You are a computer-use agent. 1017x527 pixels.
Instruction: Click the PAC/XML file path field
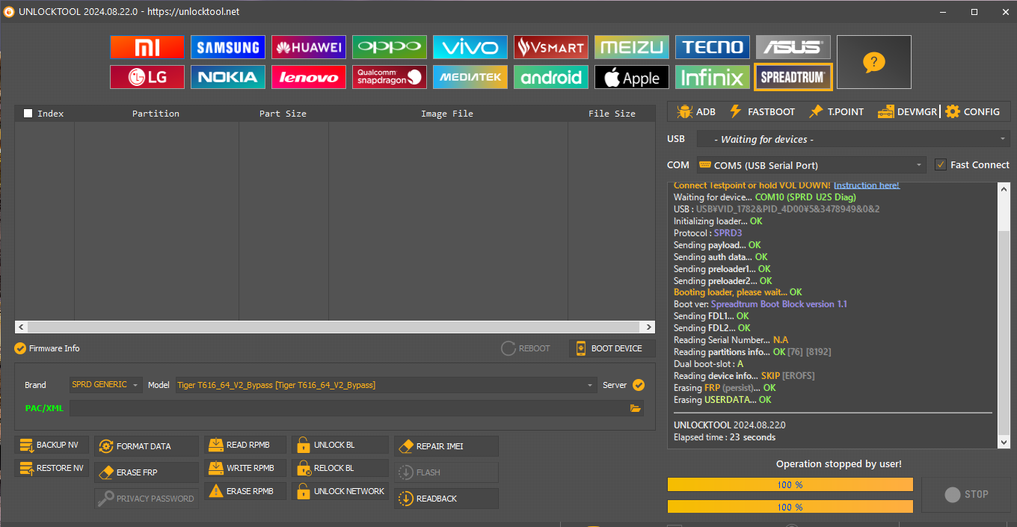(x=348, y=408)
